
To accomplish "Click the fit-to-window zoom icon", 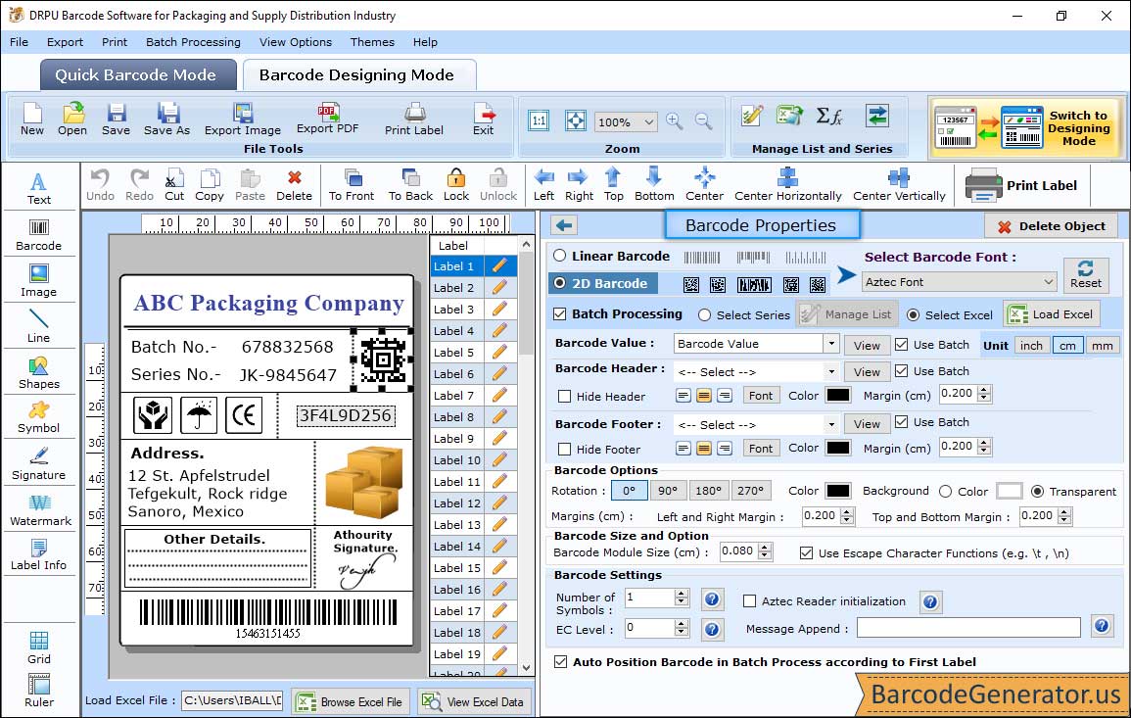I will tap(576, 120).
